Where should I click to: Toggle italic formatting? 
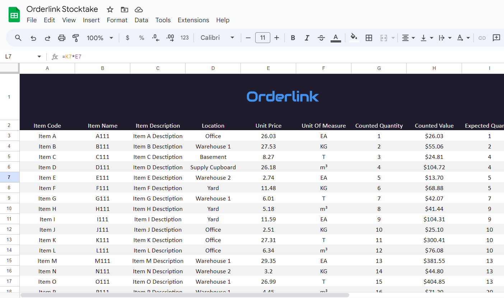coord(307,38)
